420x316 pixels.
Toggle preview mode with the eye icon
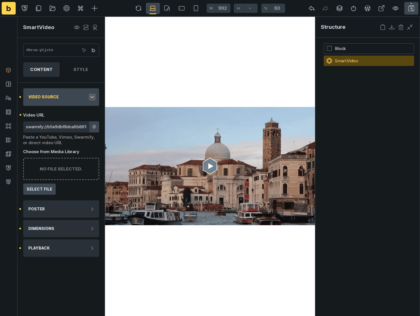(x=395, y=8)
